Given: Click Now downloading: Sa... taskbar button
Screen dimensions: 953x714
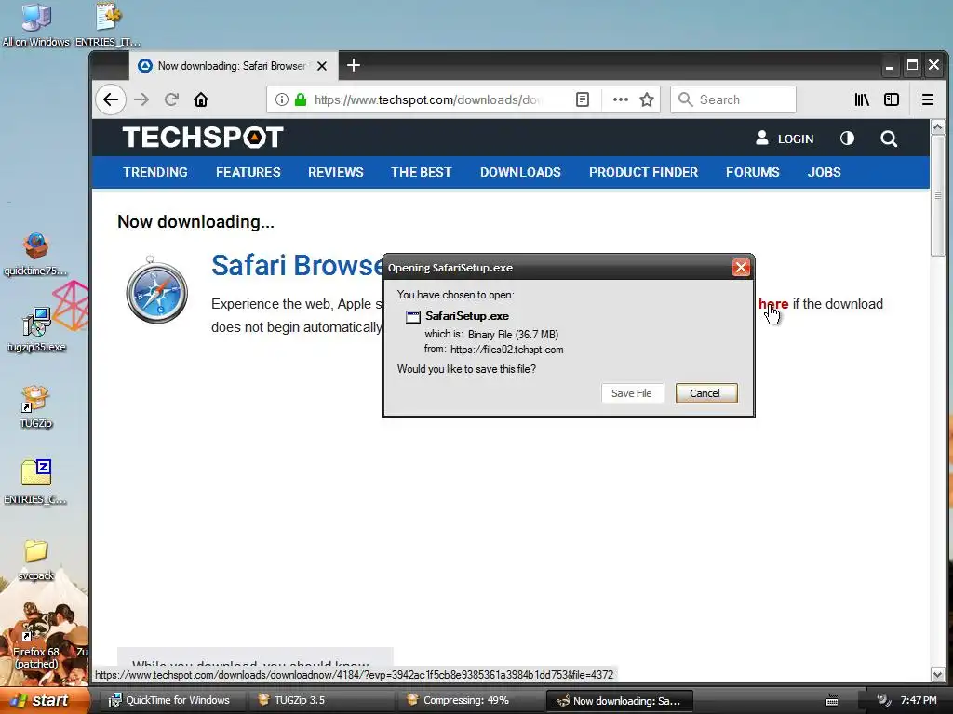Looking at the screenshot, I should [x=619, y=700].
